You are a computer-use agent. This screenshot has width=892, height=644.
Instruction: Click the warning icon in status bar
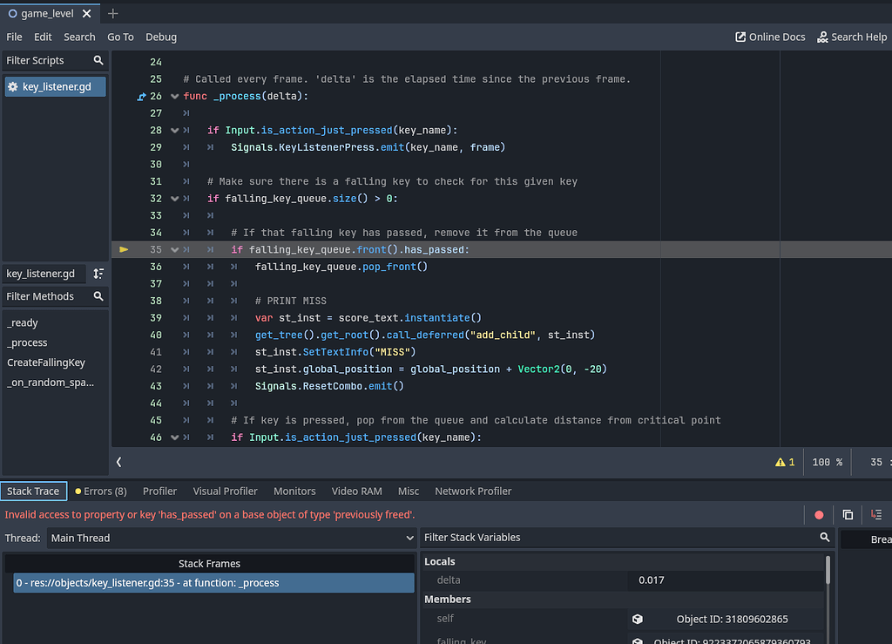click(x=780, y=463)
